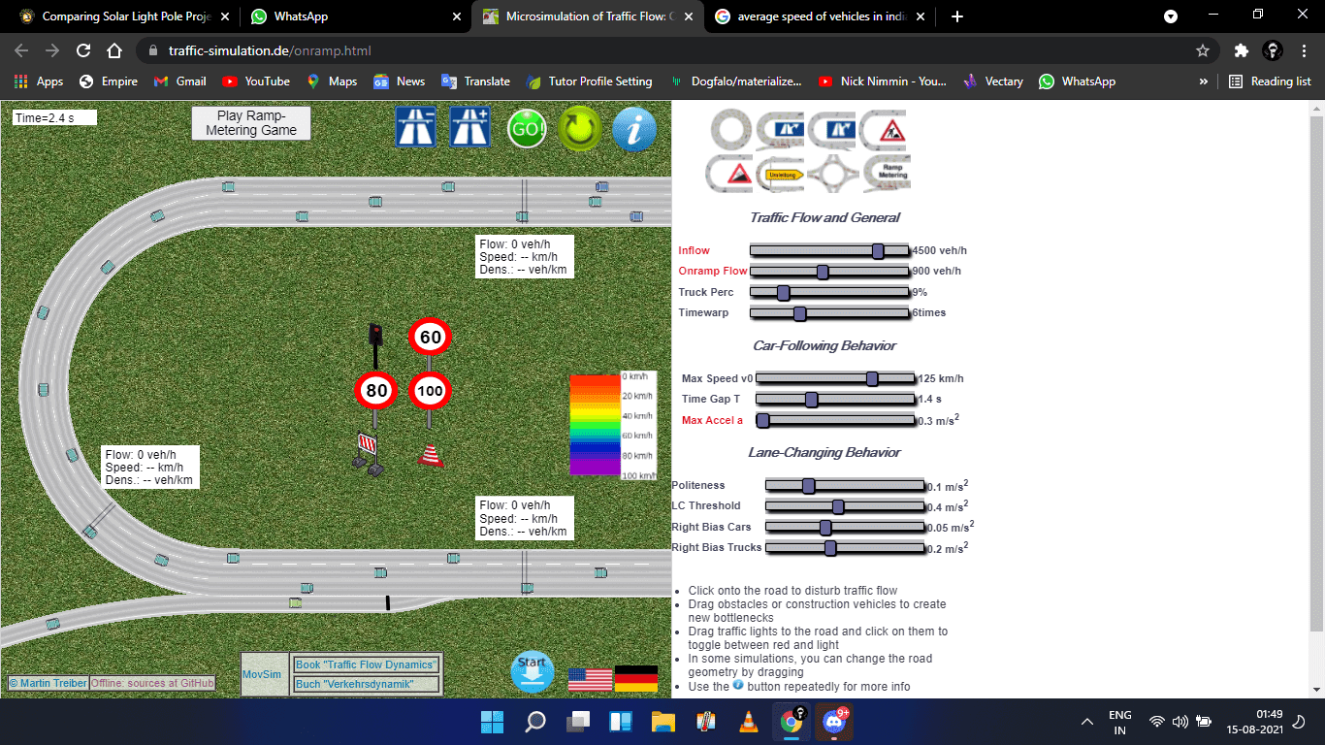Viewport: 1325px width, 745px height.
Task: Open Buch "Verkehrsdynamik" link
Action: tap(367, 685)
